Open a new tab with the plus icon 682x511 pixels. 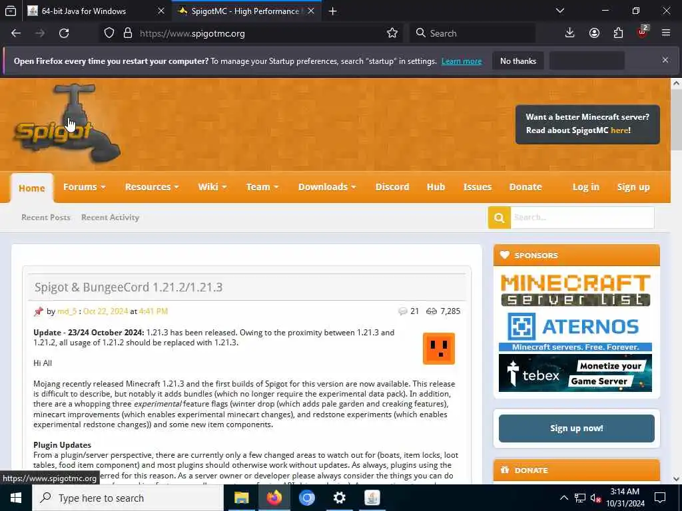333,11
